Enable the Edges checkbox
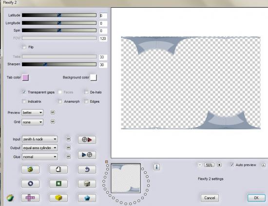 [x=86, y=101]
